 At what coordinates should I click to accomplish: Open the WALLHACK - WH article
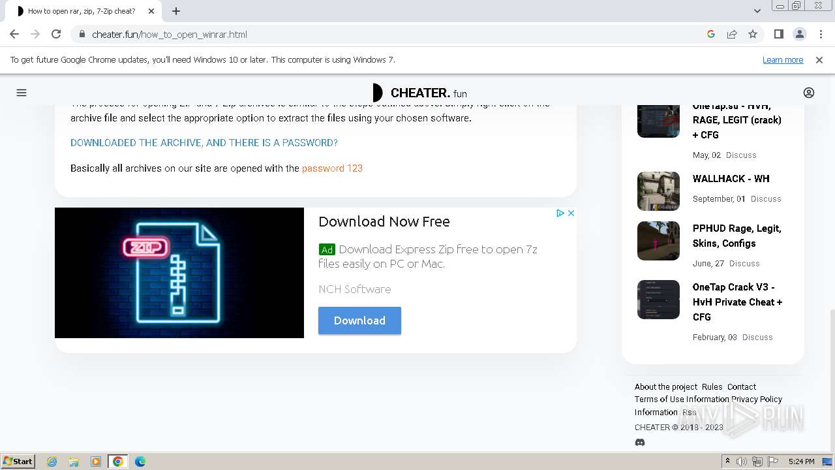[x=731, y=178]
